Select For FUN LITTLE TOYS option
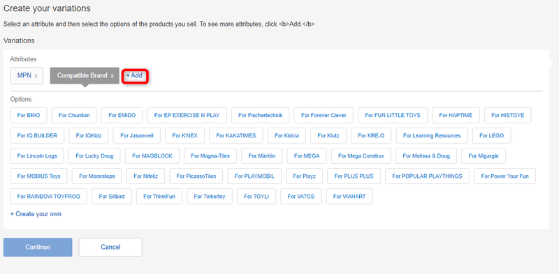 tap(393, 115)
